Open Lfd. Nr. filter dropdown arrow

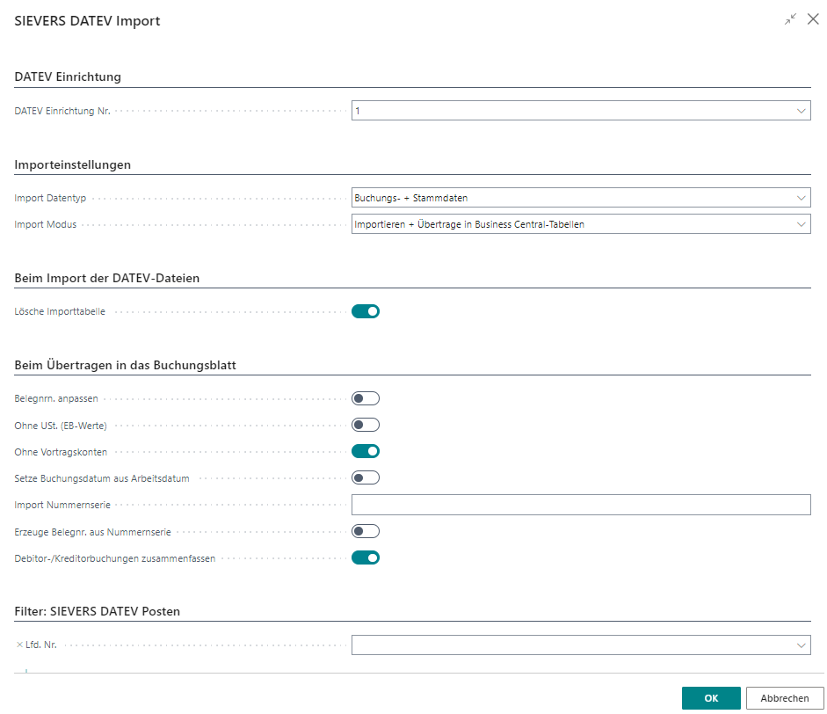pyautogui.click(x=801, y=645)
